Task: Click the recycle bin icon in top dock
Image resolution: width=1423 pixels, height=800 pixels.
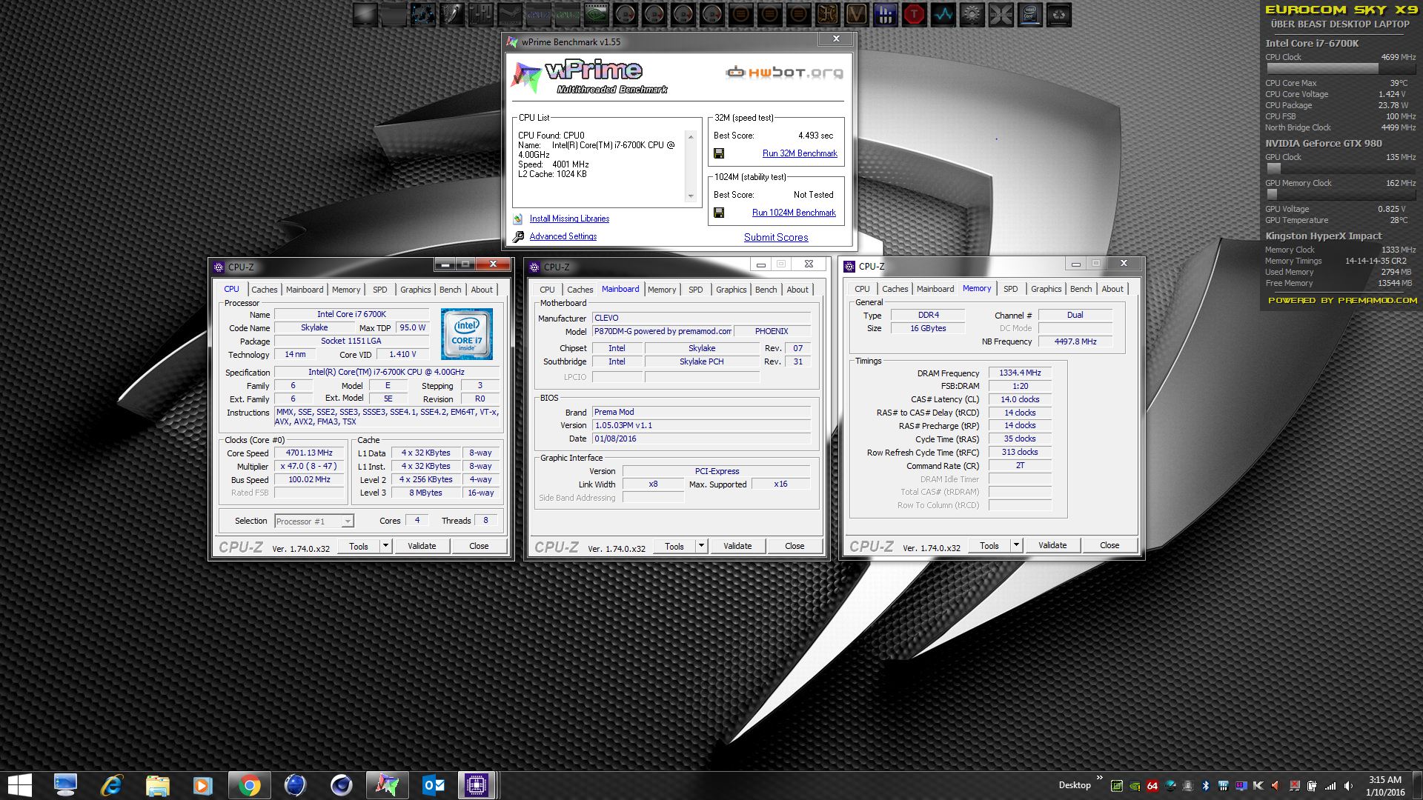Action: pos(1059,14)
